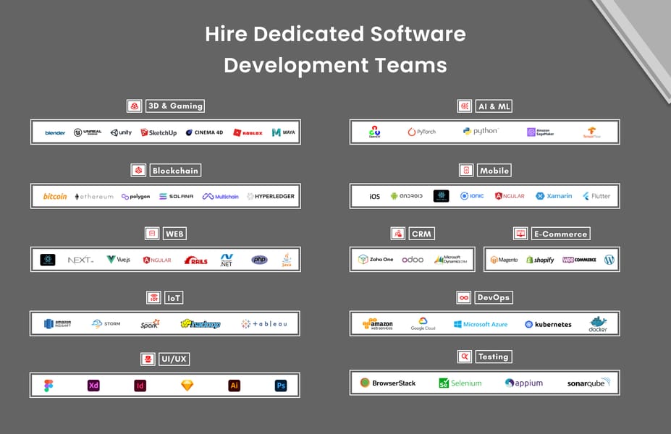Select the Adobe XD icon
Image resolution: width=671 pixels, height=434 pixels.
(93, 386)
